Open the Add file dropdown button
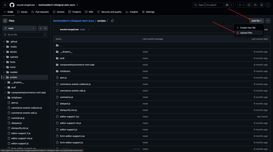The height and width of the screenshot is (152, 273). tap(257, 21)
